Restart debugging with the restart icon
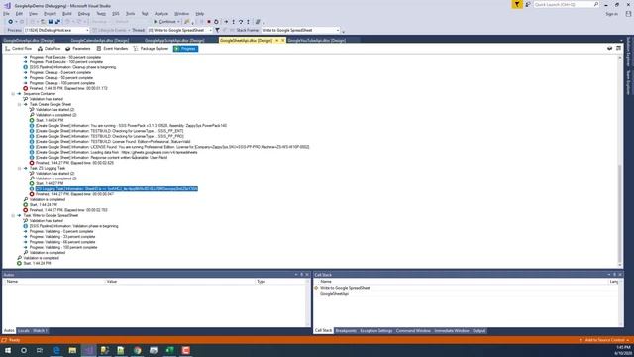The image size is (634, 357). click(x=216, y=22)
